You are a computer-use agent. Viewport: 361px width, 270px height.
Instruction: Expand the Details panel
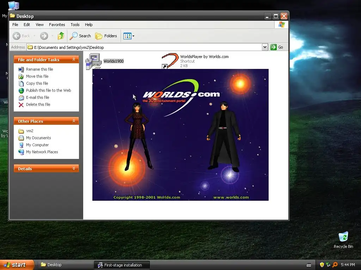pyautogui.click(x=74, y=168)
